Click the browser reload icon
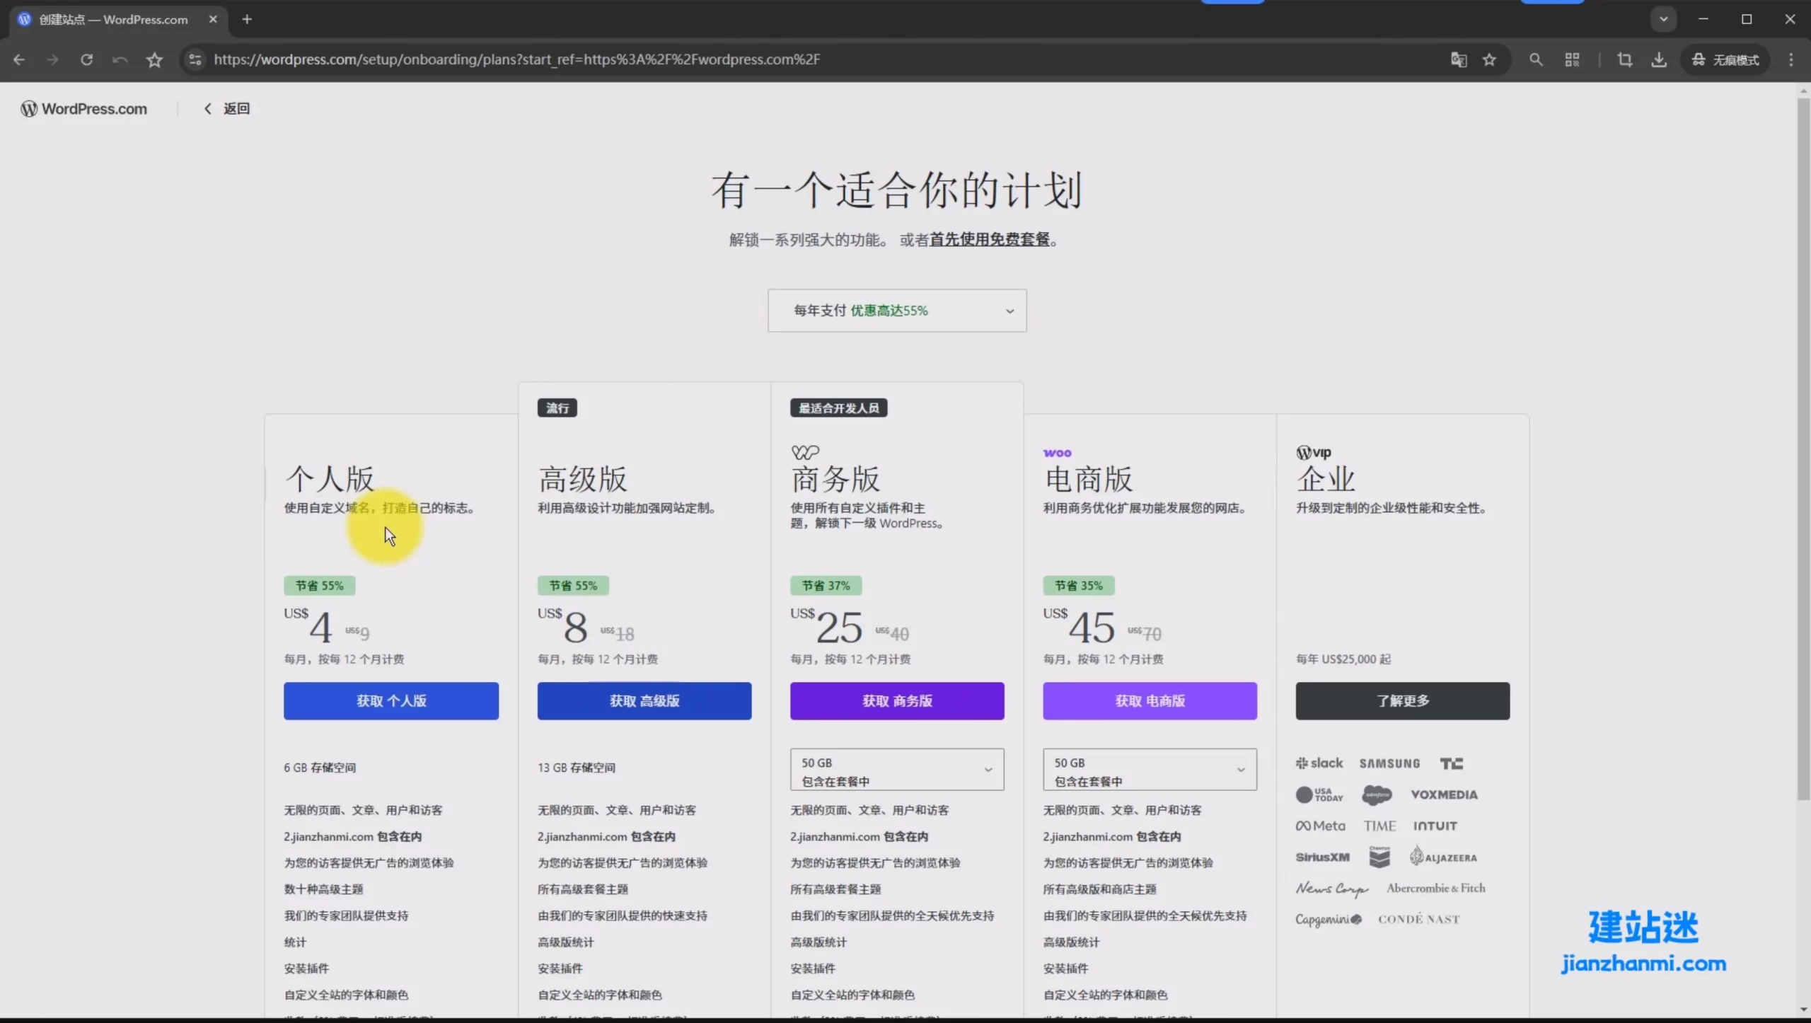The image size is (1811, 1023). point(86,59)
